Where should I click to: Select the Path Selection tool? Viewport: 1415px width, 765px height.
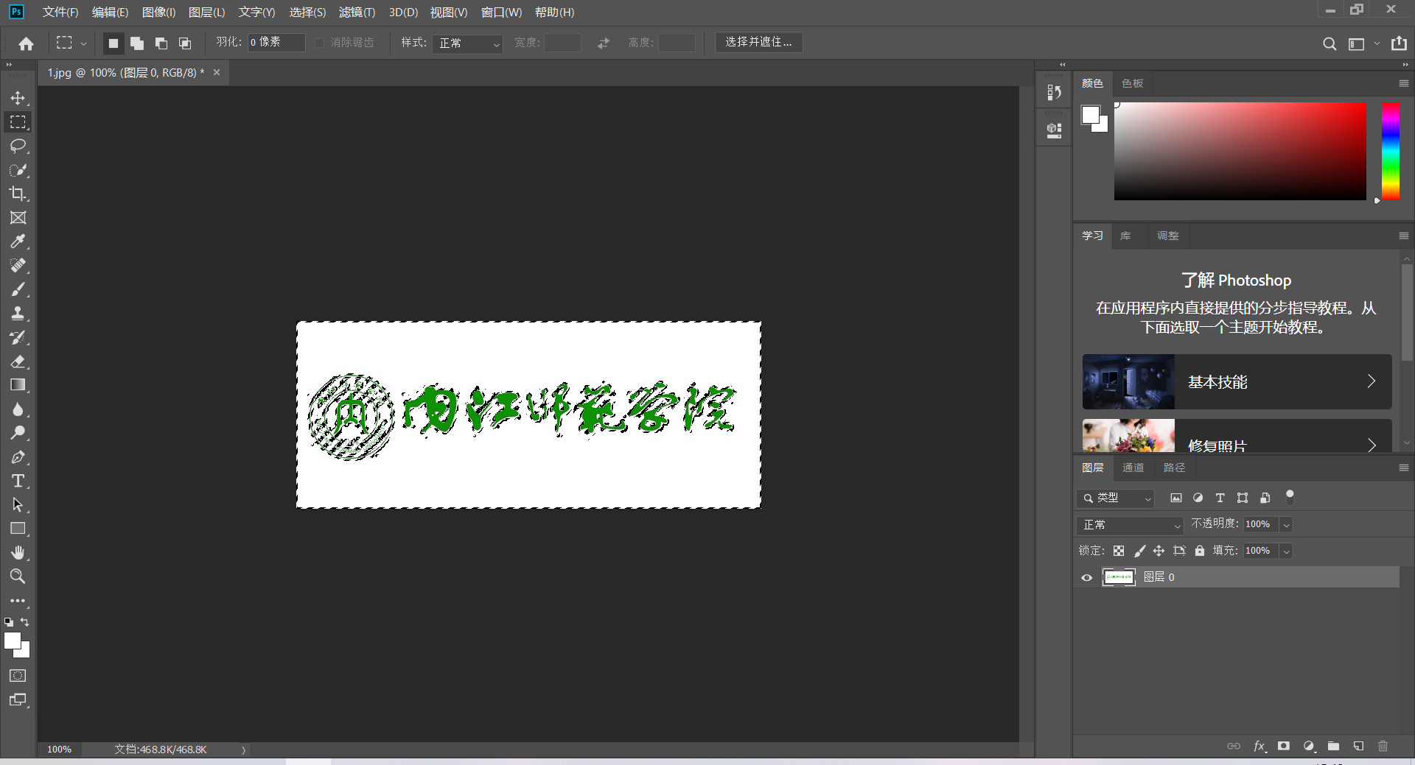(18, 505)
